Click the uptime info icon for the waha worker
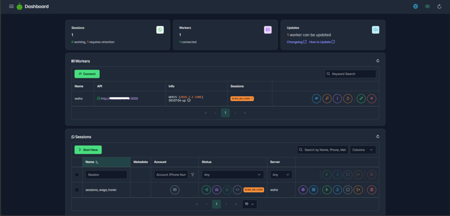 tap(189, 101)
